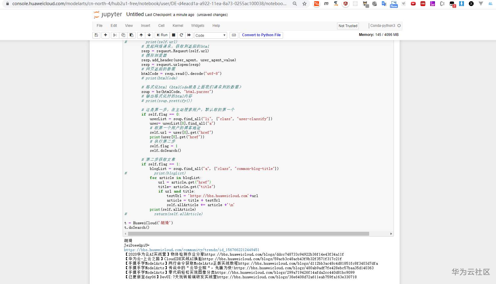Open the CORS extension icon
The width and height of the screenshot is (496, 284).
pyautogui.click(x=423, y=4)
